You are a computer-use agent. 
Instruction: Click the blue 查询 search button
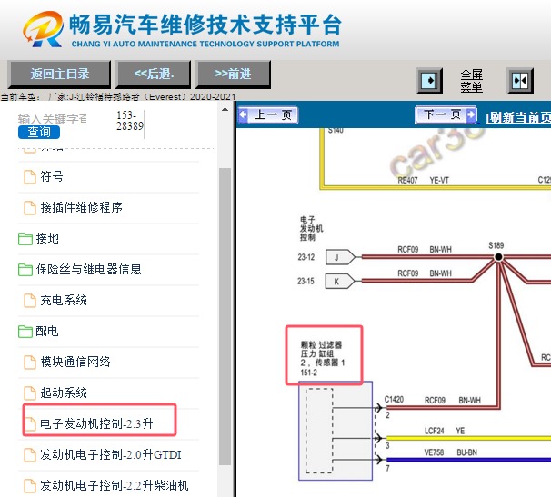pos(39,132)
